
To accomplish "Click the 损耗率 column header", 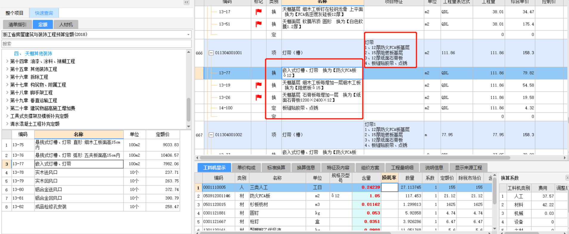I will [389, 178].
